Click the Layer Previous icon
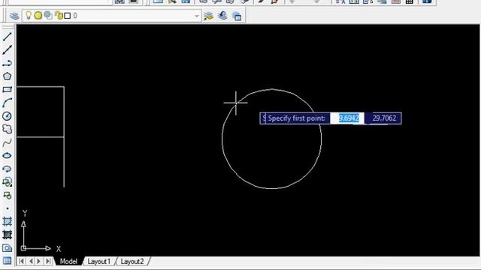The width and height of the screenshot is (481, 270). click(x=222, y=16)
